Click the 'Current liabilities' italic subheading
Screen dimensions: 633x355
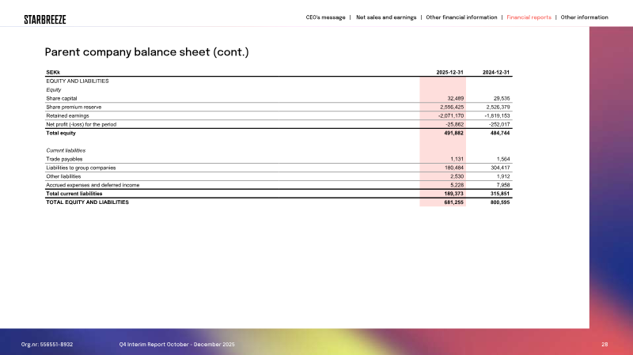click(x=66, y=150)
